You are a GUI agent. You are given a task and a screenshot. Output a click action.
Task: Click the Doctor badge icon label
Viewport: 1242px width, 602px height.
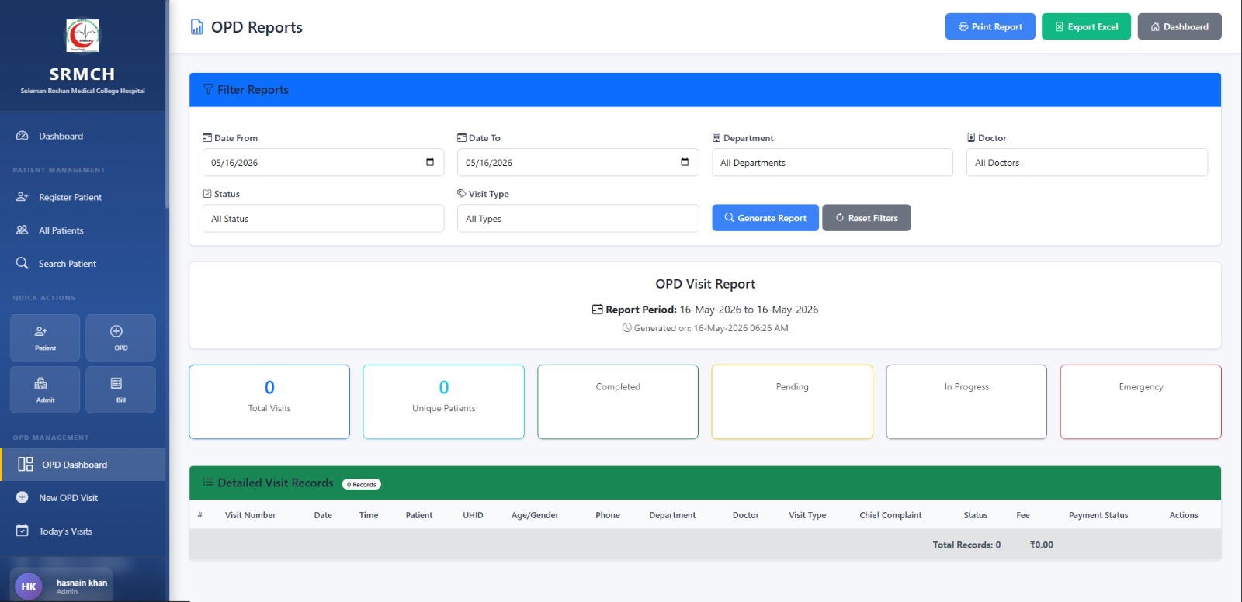coord(971,137)
